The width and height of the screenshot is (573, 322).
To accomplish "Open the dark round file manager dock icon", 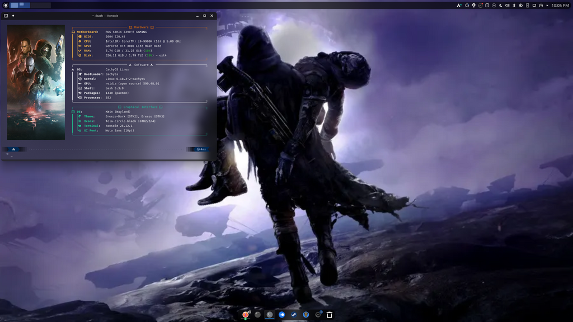I will (x=257, y=314).
